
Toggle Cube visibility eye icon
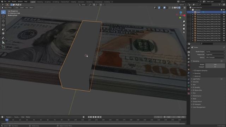224,12
